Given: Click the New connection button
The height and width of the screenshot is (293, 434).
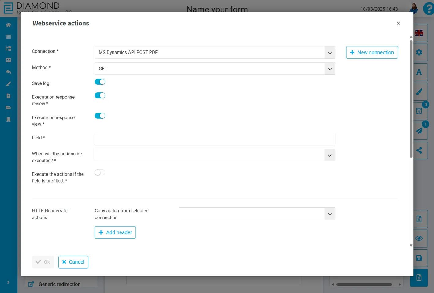Looking at the screenshot, I should click(372, 52).
